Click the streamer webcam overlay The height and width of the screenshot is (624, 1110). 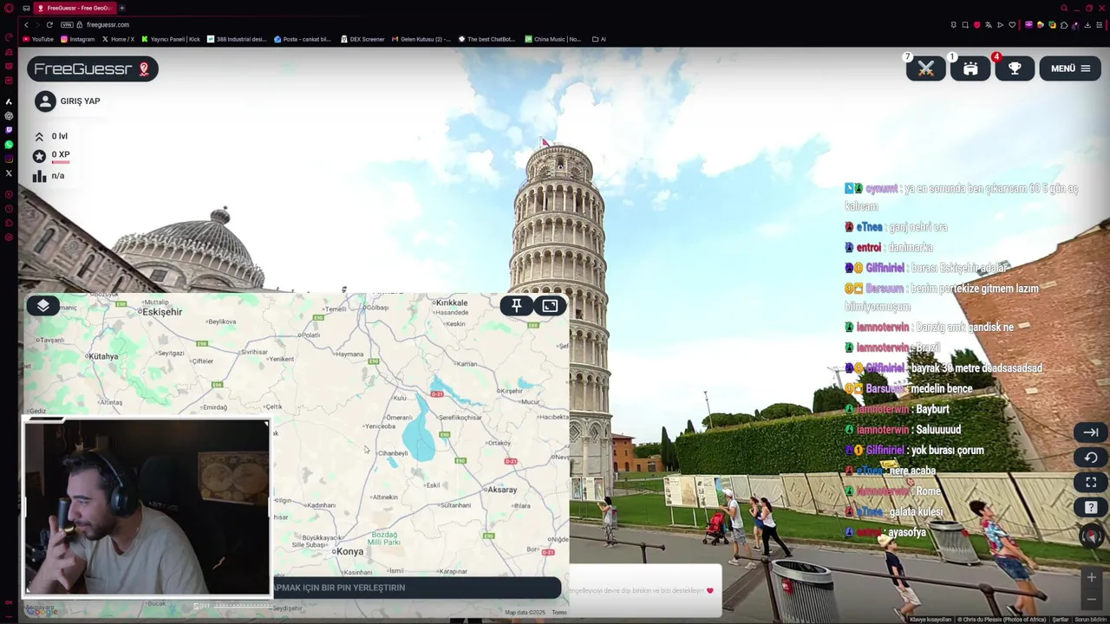coord(147,507)
